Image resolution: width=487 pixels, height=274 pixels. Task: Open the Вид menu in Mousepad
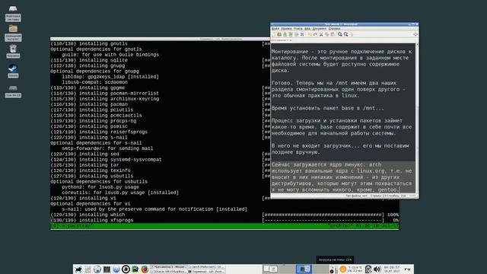coord(307,29)
